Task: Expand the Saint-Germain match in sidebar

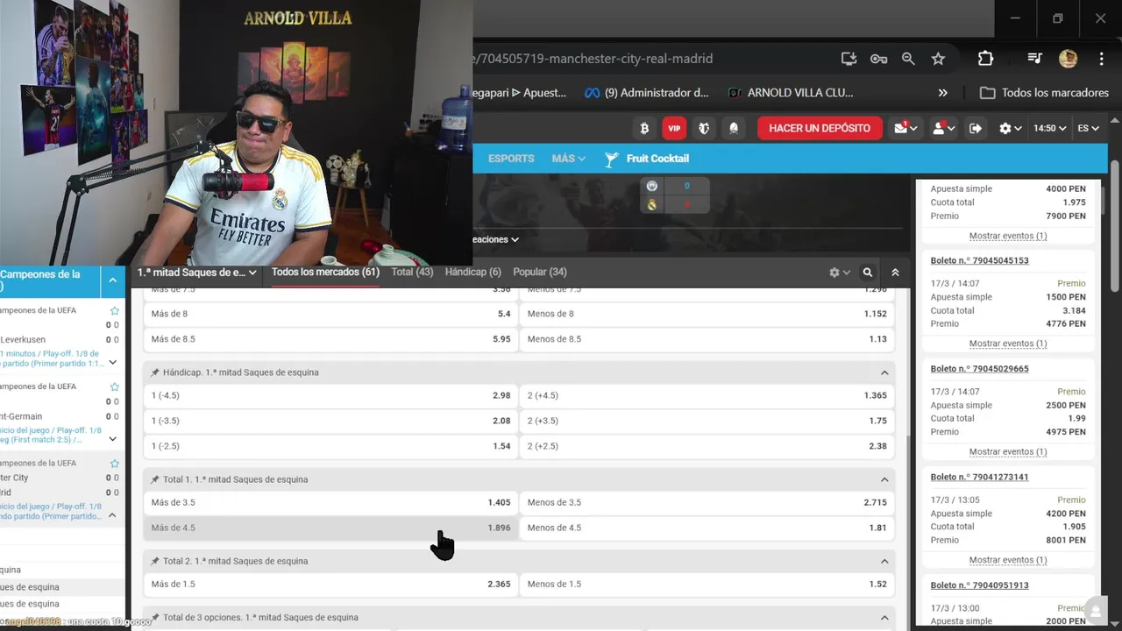Action: click(x=112, y=438)
